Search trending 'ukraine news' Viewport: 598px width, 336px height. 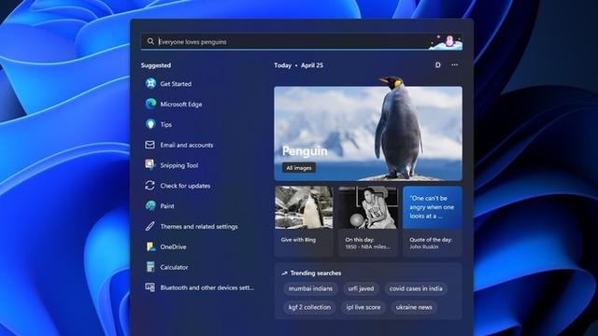click(414, 307)
